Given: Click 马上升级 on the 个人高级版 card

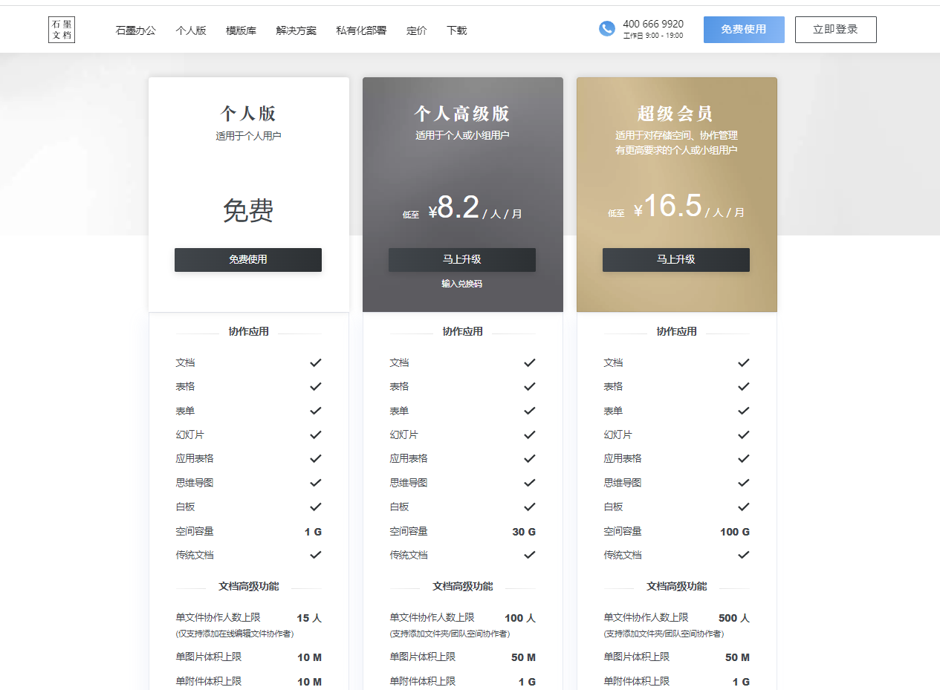Looking at the screenshot, I should tap(461, 260).
